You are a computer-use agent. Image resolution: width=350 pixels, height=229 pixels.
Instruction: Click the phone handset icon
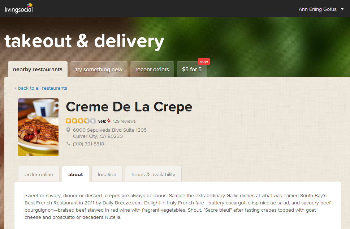(68, 144)
